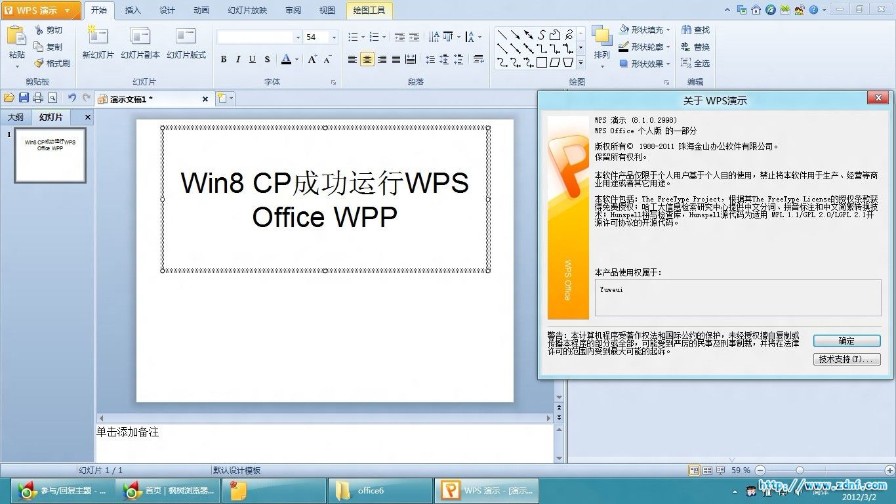The image size is (896, 504).
Task: Open the font size dropdown
Action: pos(334,37)
